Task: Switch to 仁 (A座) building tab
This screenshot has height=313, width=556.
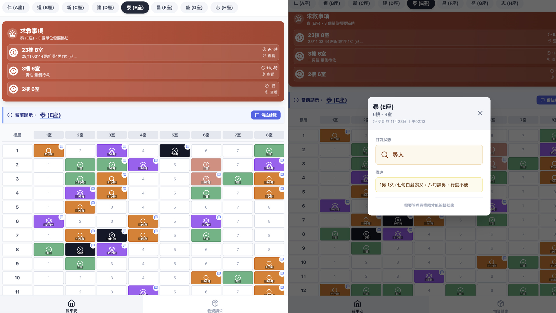Action: (16, 8)
